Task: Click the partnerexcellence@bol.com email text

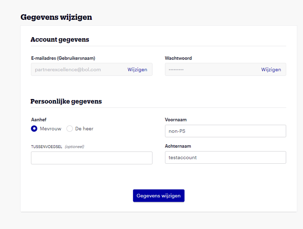Action: pos(68,70)
